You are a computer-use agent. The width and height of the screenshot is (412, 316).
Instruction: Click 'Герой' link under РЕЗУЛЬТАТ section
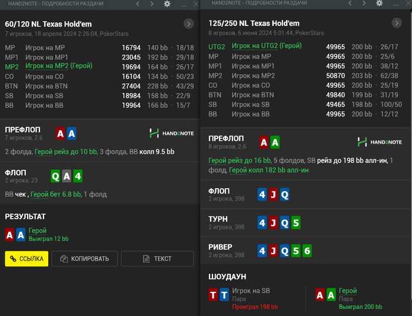click(37, 231)
